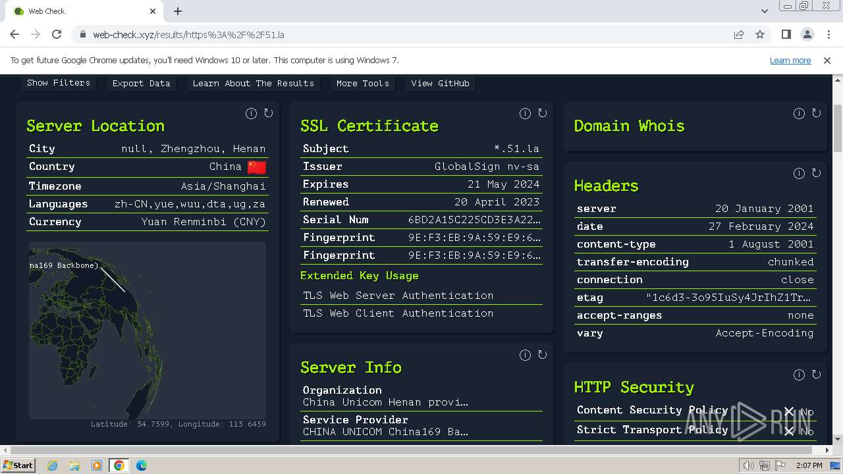
Task: Open Windows Explorer folder from taskbar
Action: click(x=74, y=465)
